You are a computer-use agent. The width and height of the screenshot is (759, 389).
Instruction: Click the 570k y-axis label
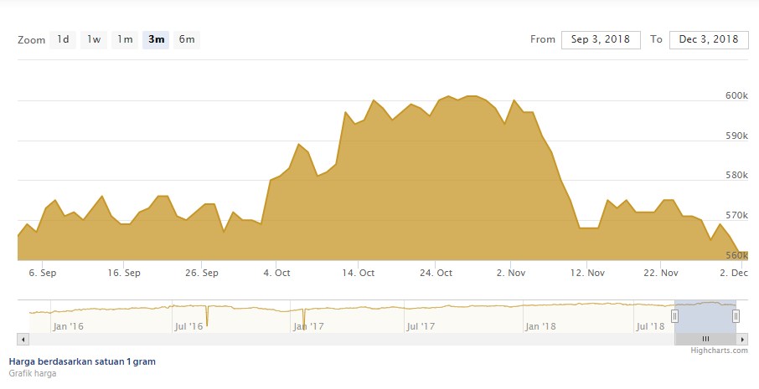click(736, 215)
